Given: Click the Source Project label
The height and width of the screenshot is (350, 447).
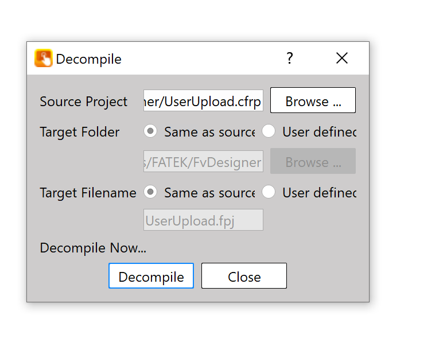Looking at the screenshot, I should pyautogui.click(x=84, y=102).
